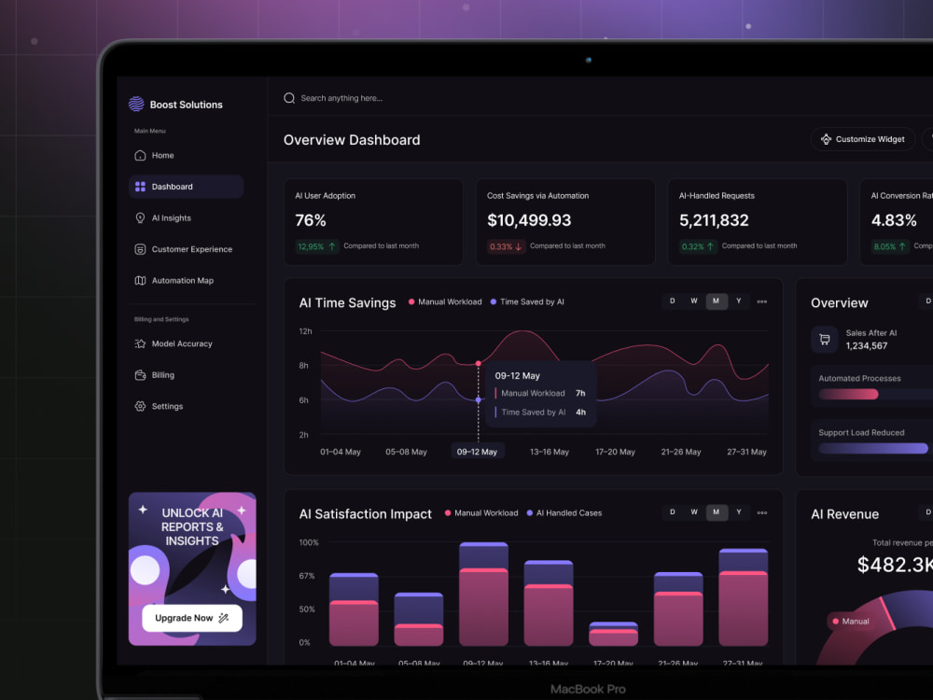Screen dimensions: 933x700
Task: Select M in AI Satisfaction Impact
Action: pyautogui.click(x=717, y=512)
